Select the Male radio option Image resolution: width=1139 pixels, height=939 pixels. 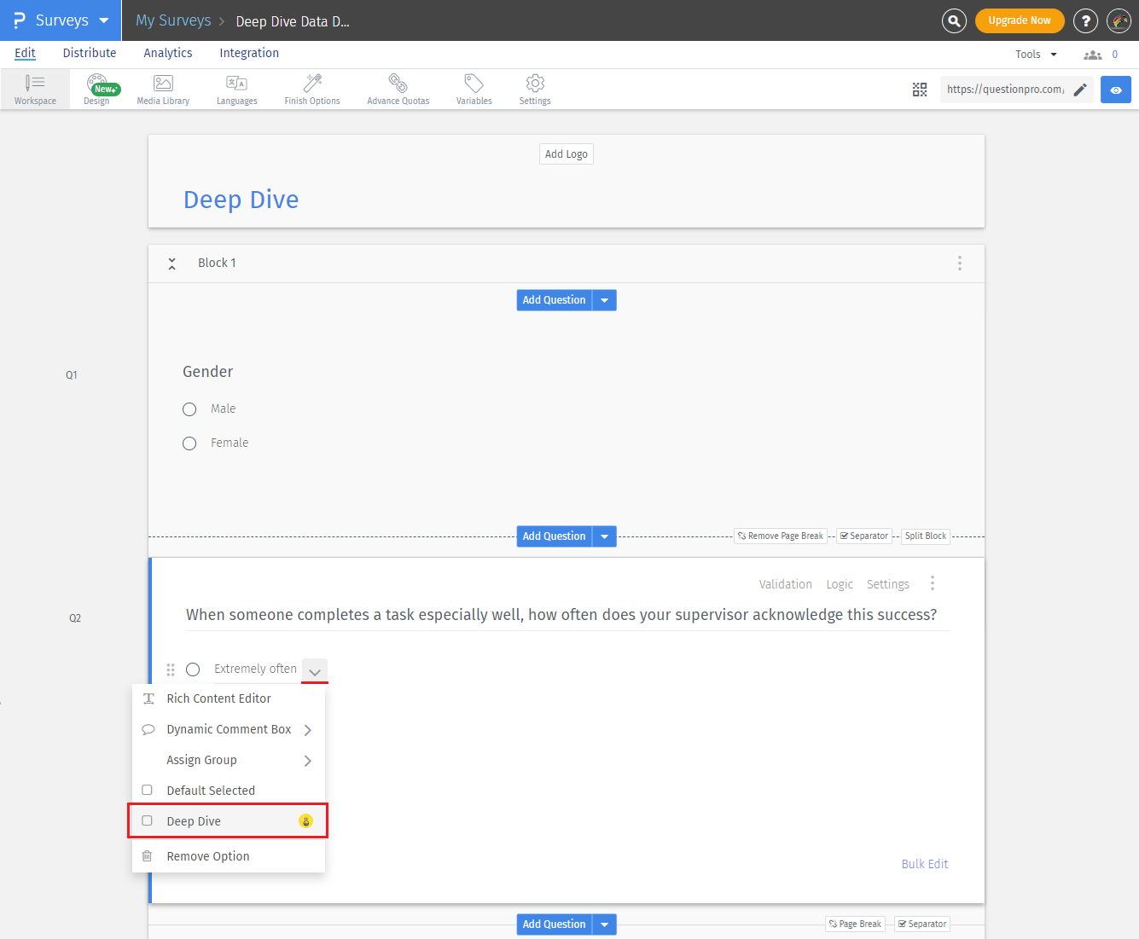[189, 409]
